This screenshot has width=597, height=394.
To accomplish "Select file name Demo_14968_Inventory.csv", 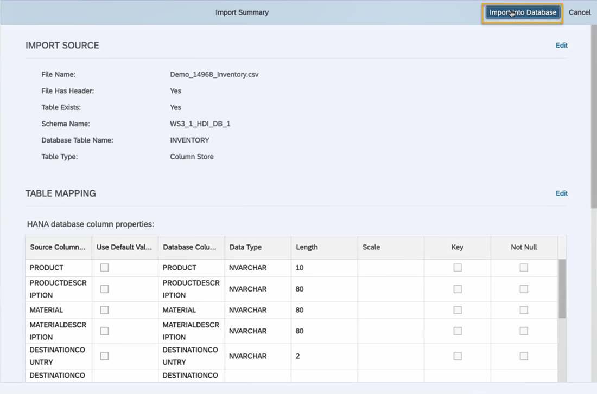I will point(214,75).
